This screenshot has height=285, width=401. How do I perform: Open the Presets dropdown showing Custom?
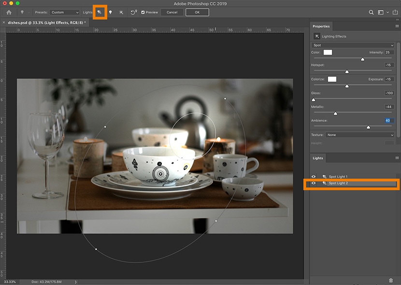(x=64, y=12)
